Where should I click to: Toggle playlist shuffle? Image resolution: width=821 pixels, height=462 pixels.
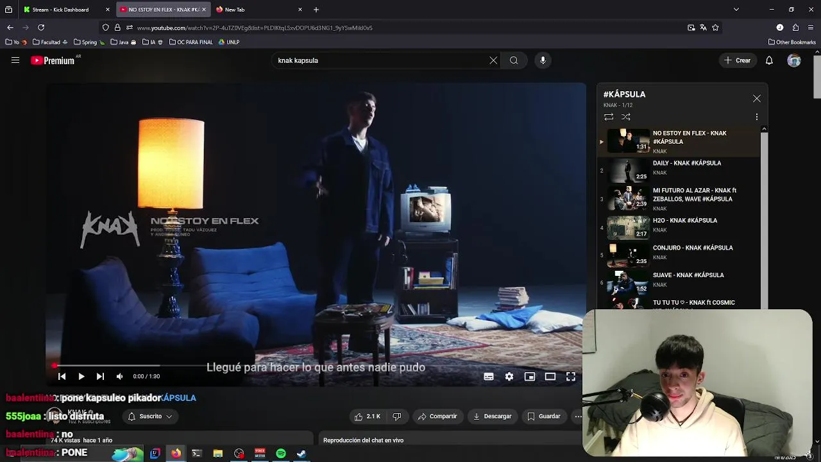pyautogui.click(x=626, y=117)
